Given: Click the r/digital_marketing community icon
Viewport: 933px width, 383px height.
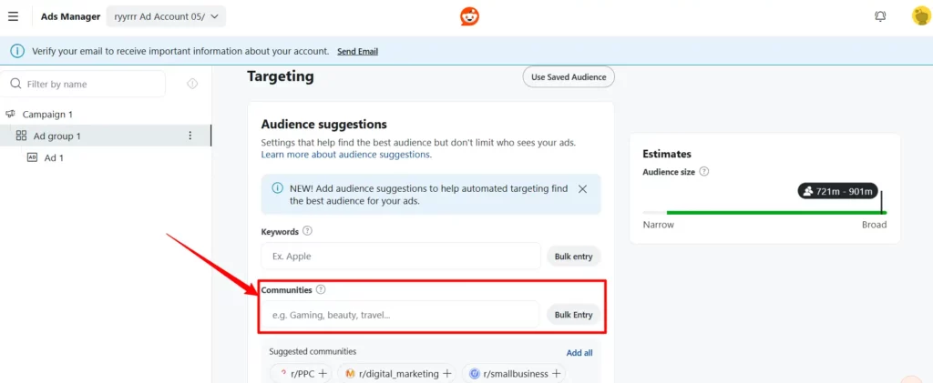Looking at the screenshot, I should (351, 374).
